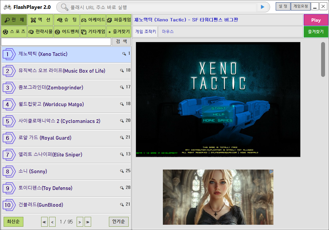The width and height of the screenshot is (329, 230).
Task: Click the Xeno Tactic game preview image
Action: (218, 100)
